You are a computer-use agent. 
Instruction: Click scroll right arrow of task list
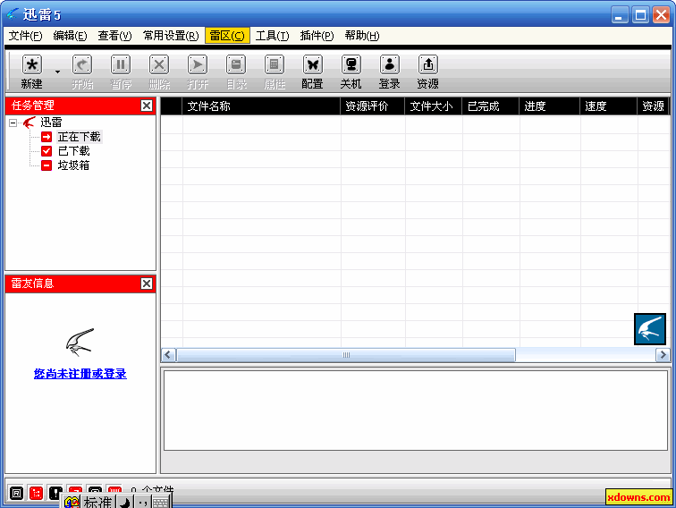coord(663,355)
